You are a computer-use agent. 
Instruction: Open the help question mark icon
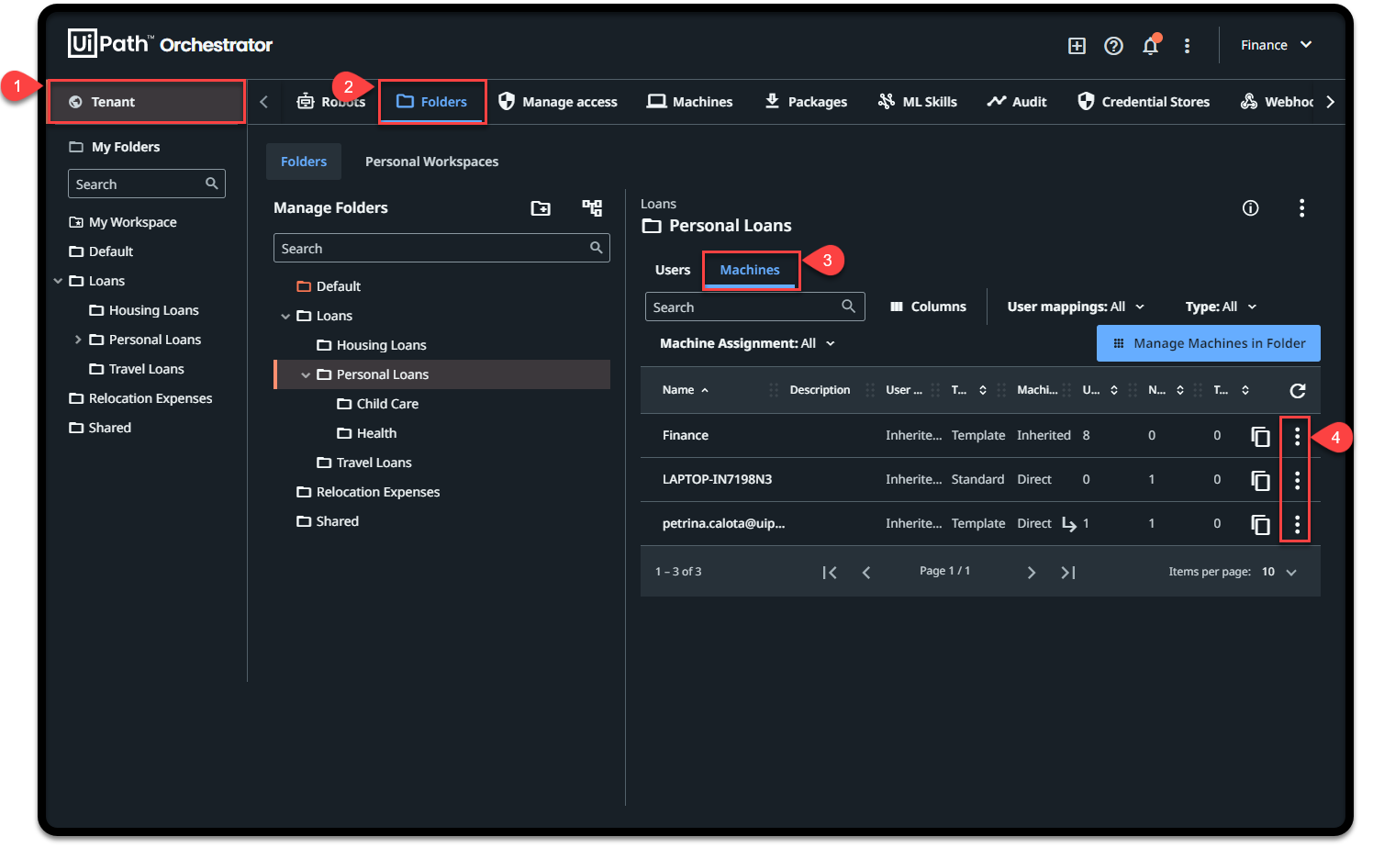coord(1113,46)
